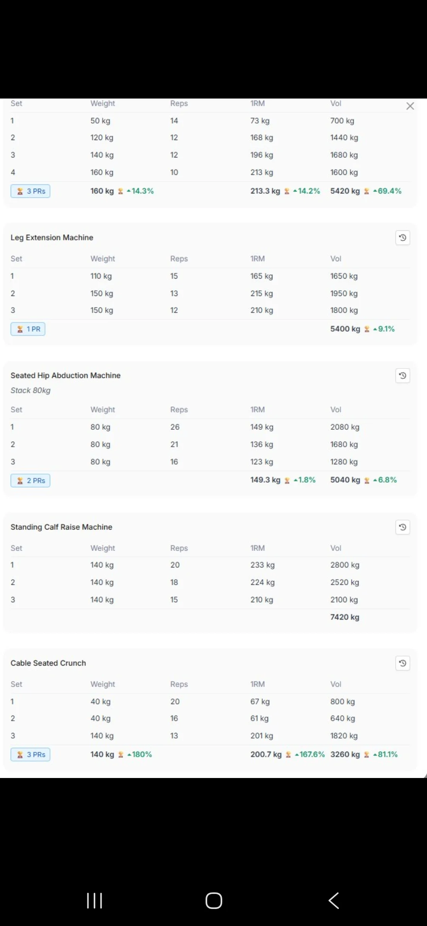Click the 3 PRs badge under Cable Seated Crunch

click(x=30, y=755)
